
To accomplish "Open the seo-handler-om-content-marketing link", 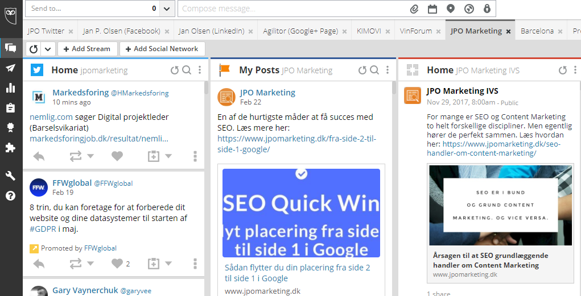I will (493, 148).
